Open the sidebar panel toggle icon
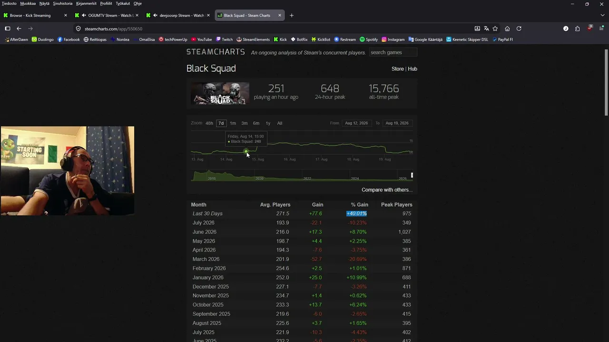Viewport: 609px width, 342px height. (8, 28)
